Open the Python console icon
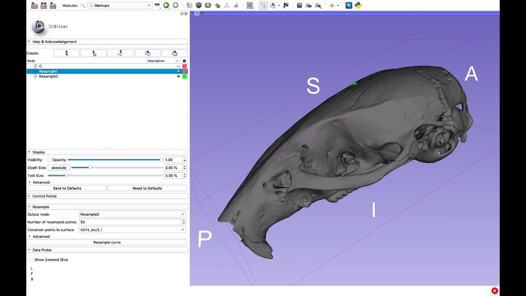526x296 pixels. (x=358, y=5)
